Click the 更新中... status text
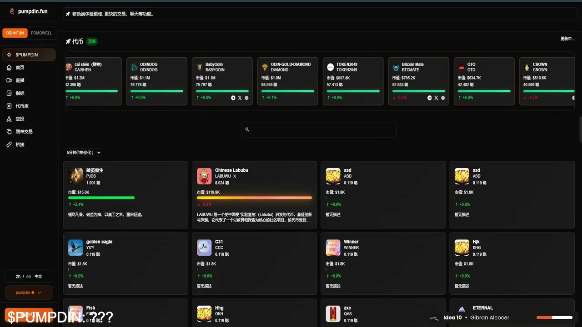 [567, 39]
